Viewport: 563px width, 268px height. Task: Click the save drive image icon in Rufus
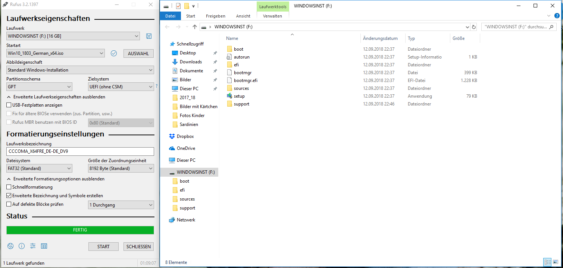point(149,36)
